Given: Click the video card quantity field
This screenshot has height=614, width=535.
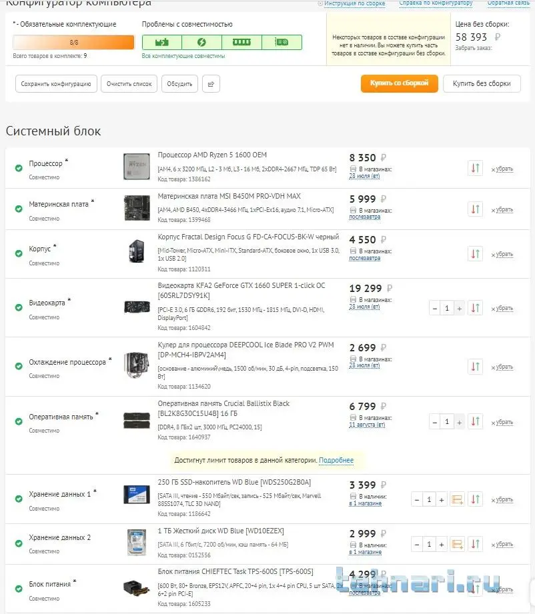Looking at the screenshot, I should tap(447, 309).
